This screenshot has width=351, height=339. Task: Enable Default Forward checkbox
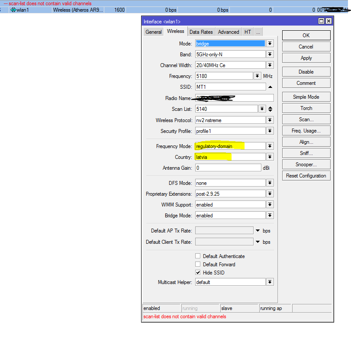tap(198, 264)
